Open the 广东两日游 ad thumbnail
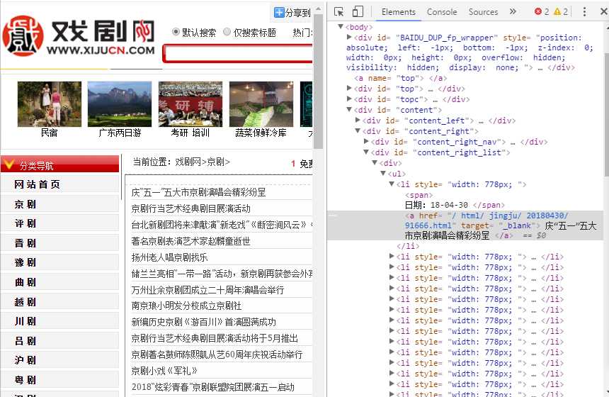The width and height of the screenshot is (609, 397). [x=120, y=104]
